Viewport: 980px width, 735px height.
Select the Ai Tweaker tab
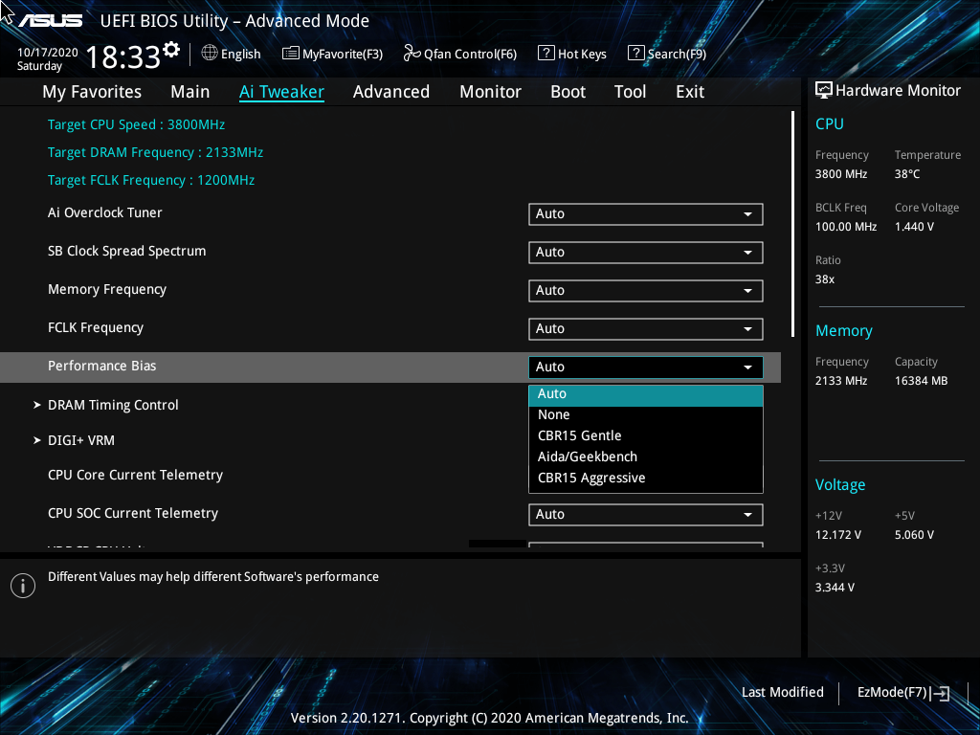(281, 92)
